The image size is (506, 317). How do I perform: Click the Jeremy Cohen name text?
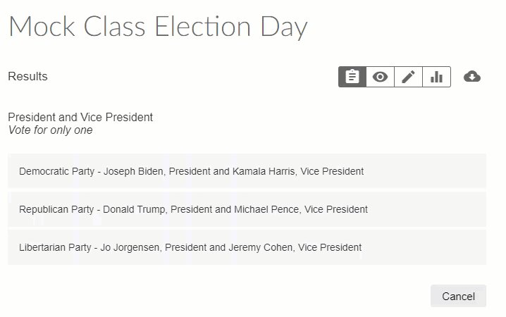click(x=261, y=247)
